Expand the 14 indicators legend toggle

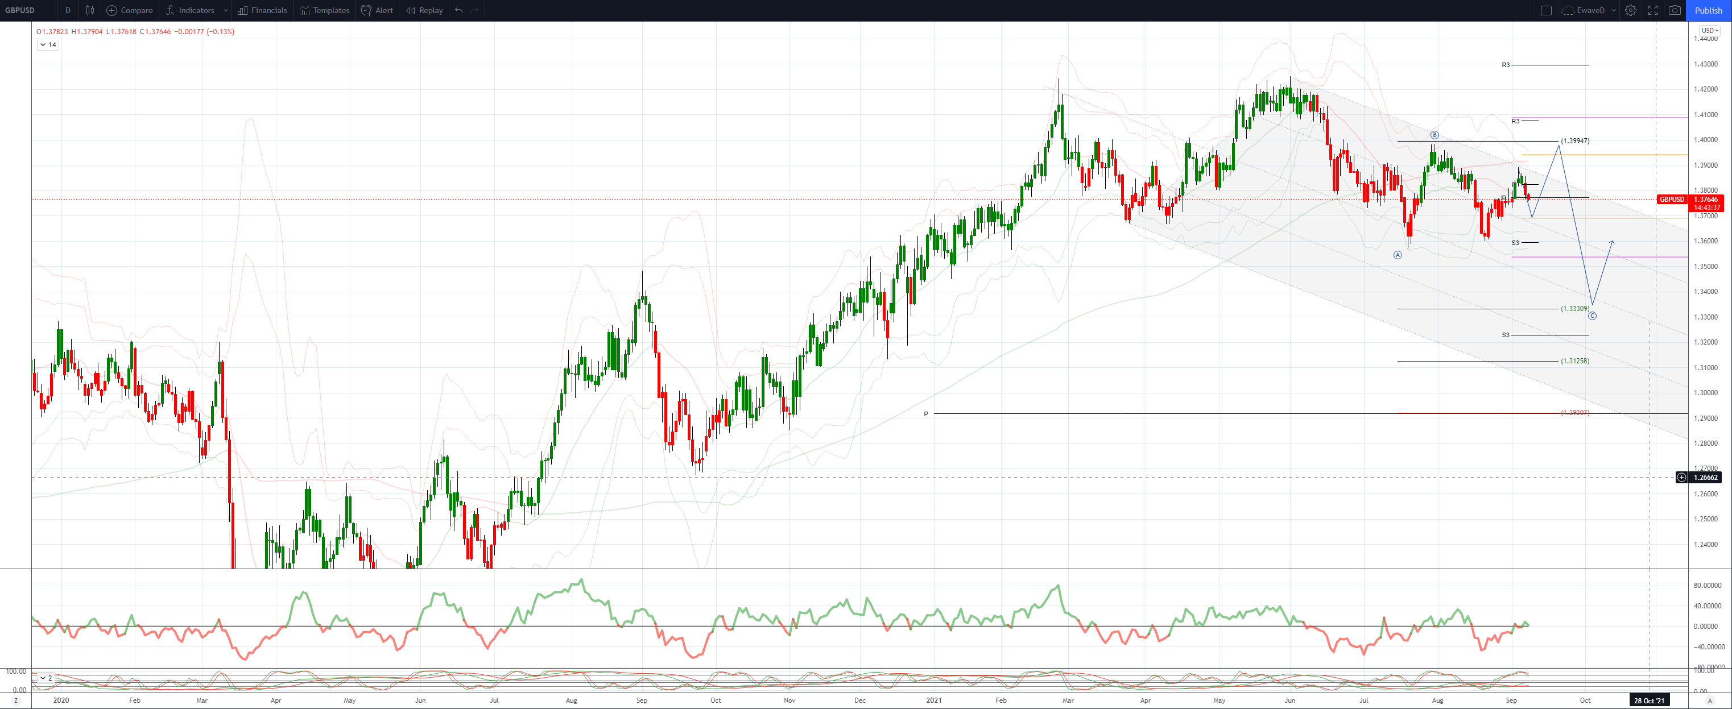(x=48, y=44)
